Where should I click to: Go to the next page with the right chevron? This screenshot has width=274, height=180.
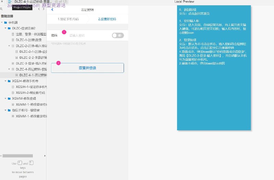[x=43, y=9]
